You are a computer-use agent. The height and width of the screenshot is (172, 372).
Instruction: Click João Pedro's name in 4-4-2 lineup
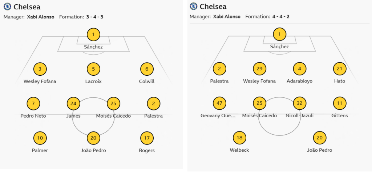point(320,150)
